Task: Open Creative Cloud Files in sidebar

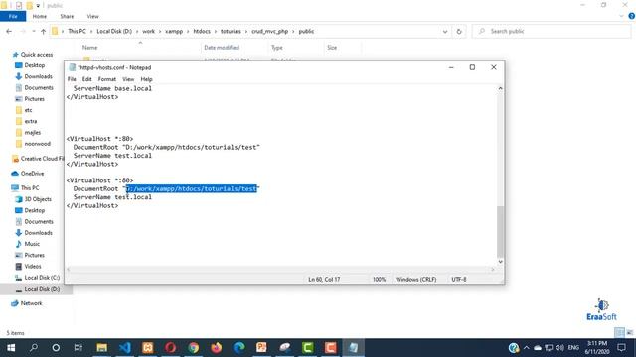Action: 39,159
